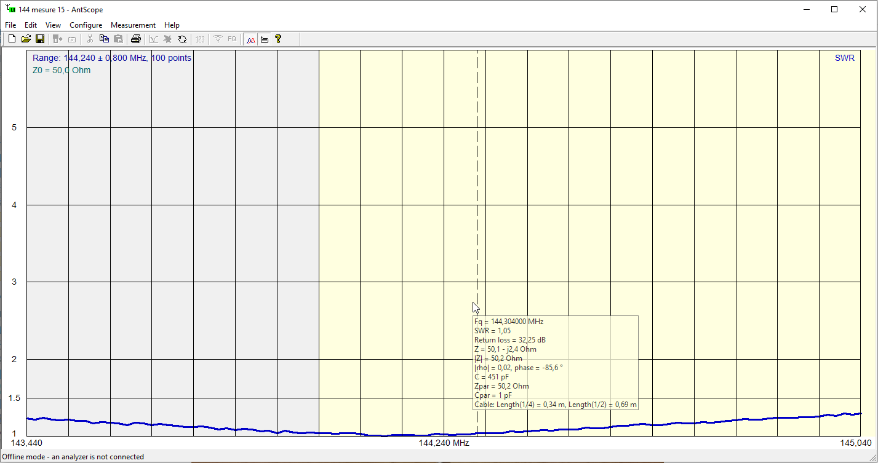The width and height of the screenshot is (878, 463).
Task: Click the Paste clipboard icon
Action: click(x=118, y=39)
